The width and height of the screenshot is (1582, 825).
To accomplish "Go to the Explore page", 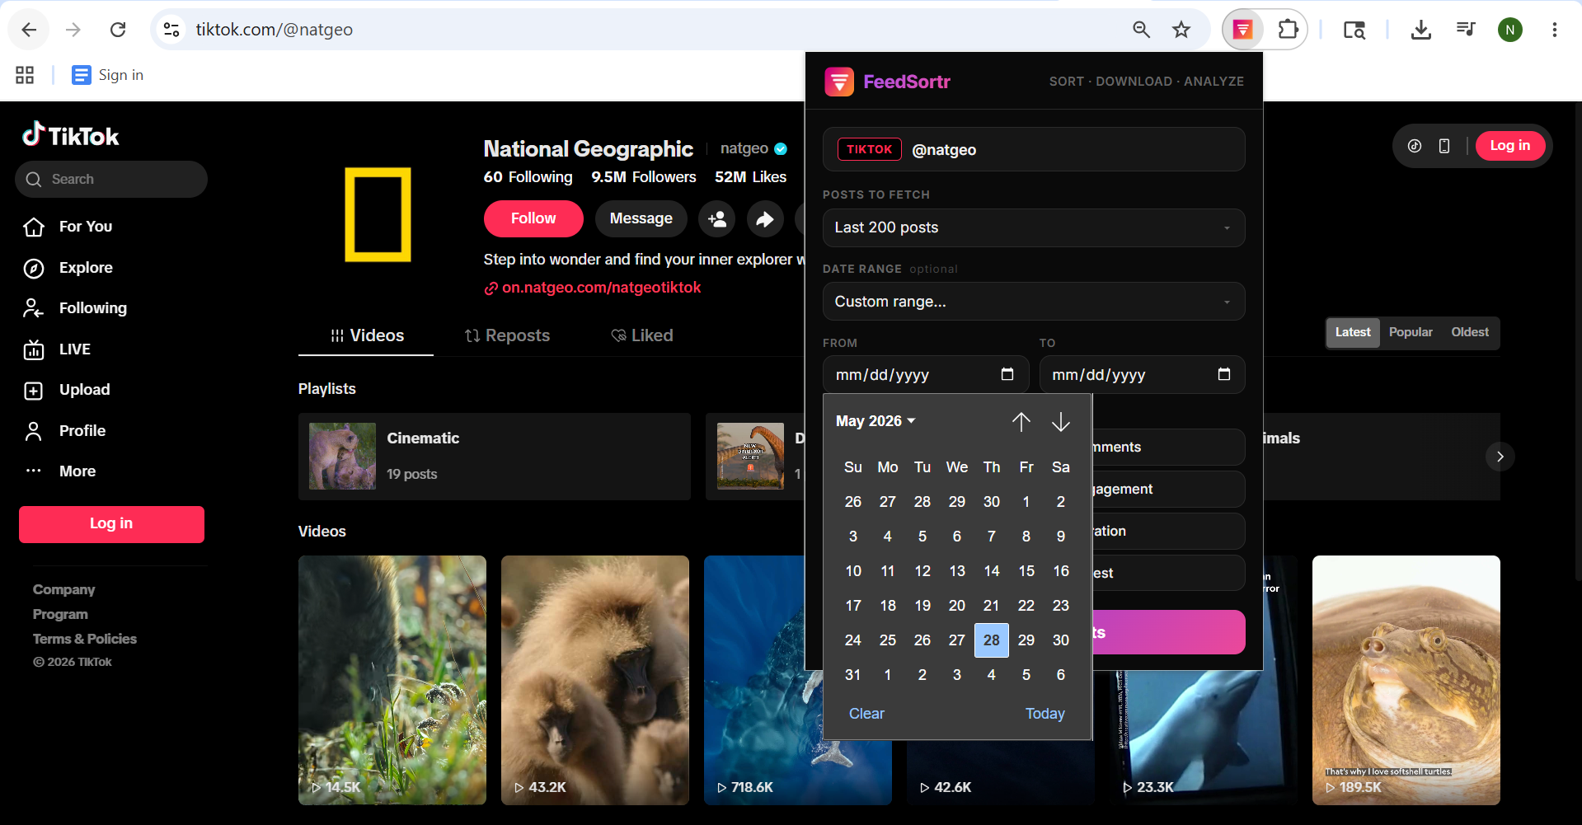I will [x=86, y=268].
